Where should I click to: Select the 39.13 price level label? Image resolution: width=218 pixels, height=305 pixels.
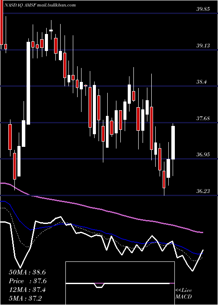[x=203, y=45]
